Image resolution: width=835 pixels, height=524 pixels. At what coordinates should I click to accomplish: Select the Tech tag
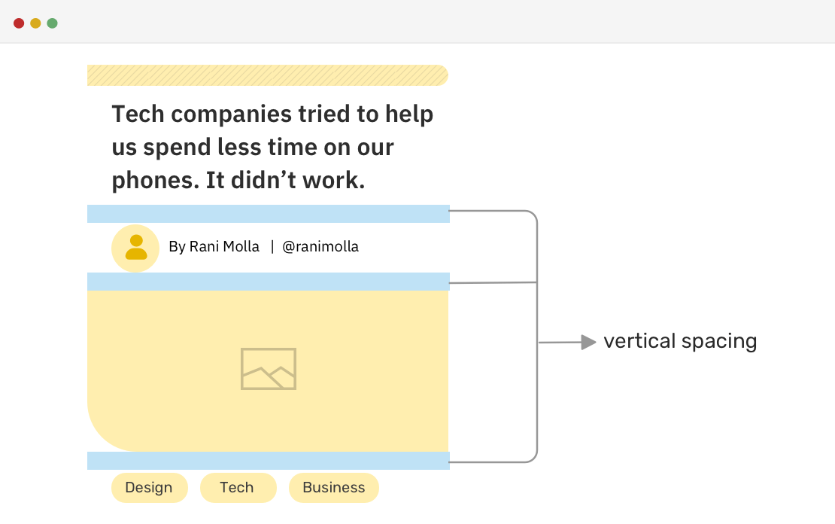coord(237,488)
